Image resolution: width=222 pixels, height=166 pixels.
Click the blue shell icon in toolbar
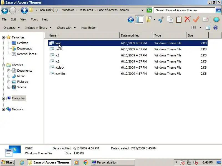point(216,19)
